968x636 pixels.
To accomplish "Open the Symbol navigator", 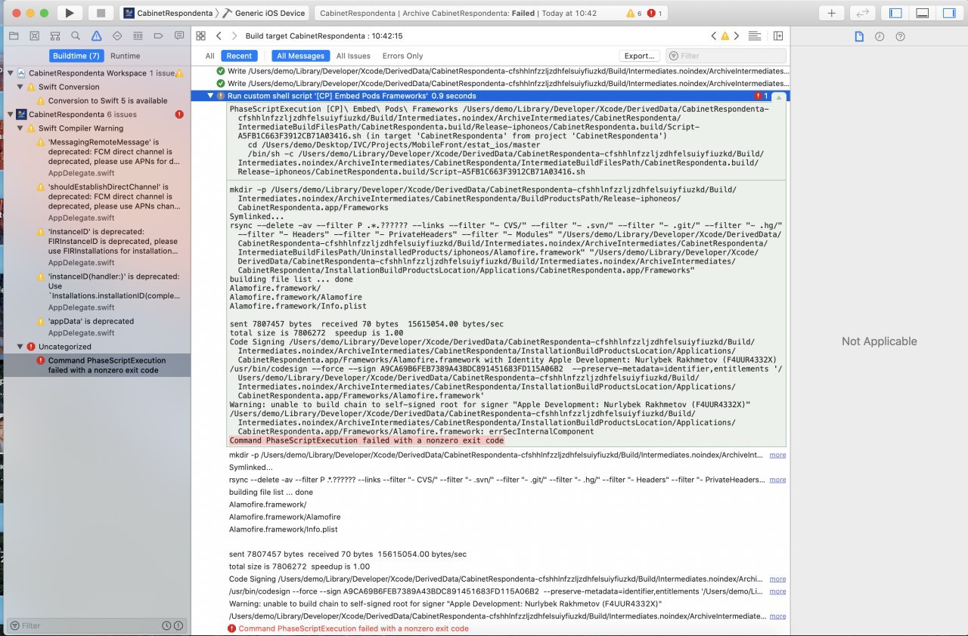I will [x=55, y=36].
